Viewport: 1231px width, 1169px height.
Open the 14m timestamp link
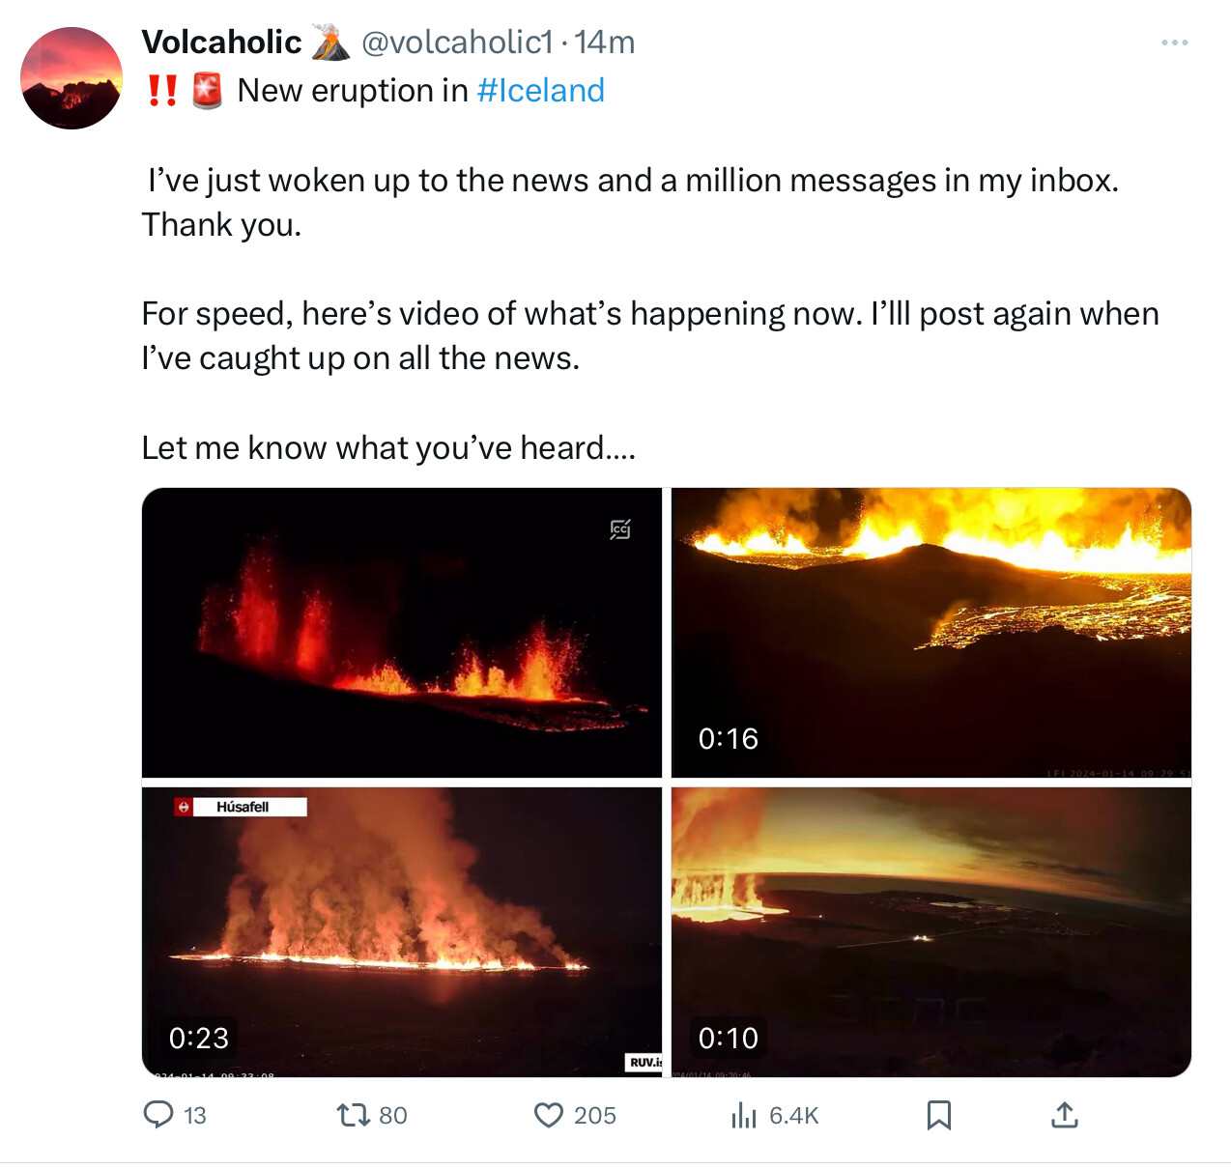605,43
